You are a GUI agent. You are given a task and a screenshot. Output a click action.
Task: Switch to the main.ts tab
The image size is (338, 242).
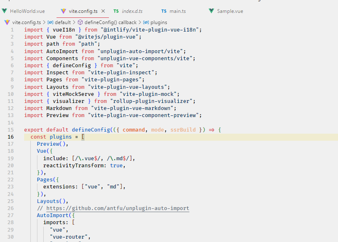[178, 10]
